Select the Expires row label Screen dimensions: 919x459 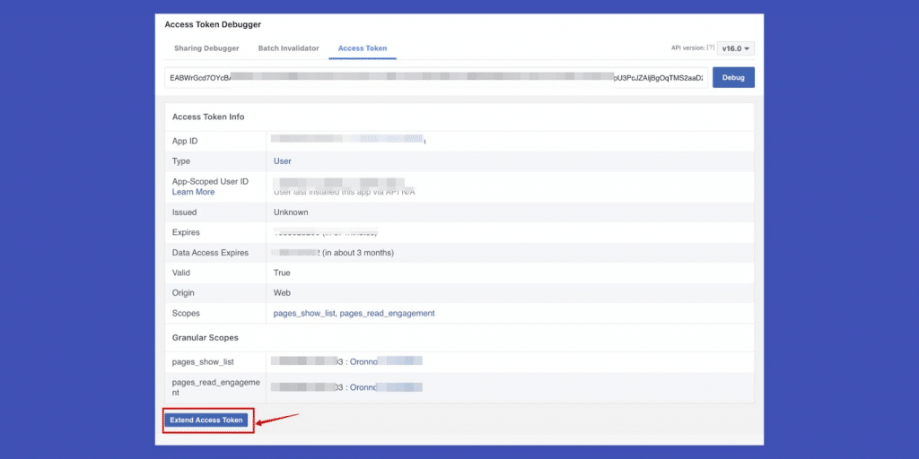tap(186, 232)
